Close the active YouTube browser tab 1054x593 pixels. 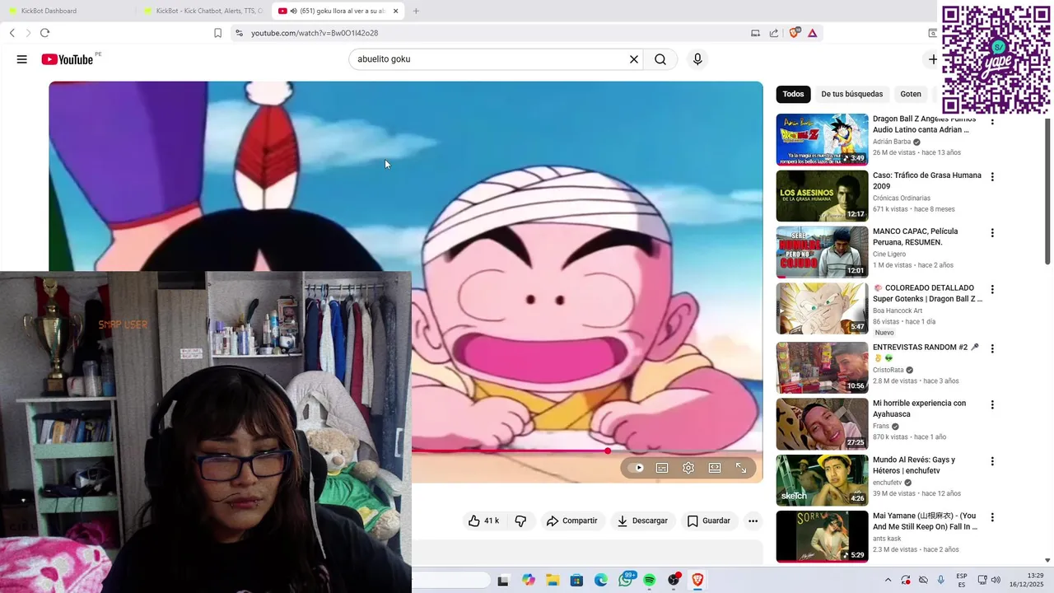point(395,11)
